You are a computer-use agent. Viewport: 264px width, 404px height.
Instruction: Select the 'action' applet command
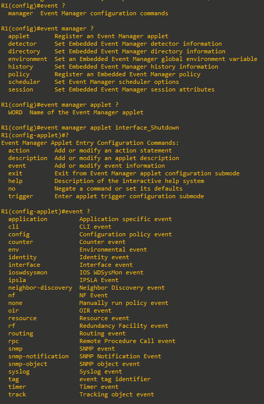pos(19,150)
